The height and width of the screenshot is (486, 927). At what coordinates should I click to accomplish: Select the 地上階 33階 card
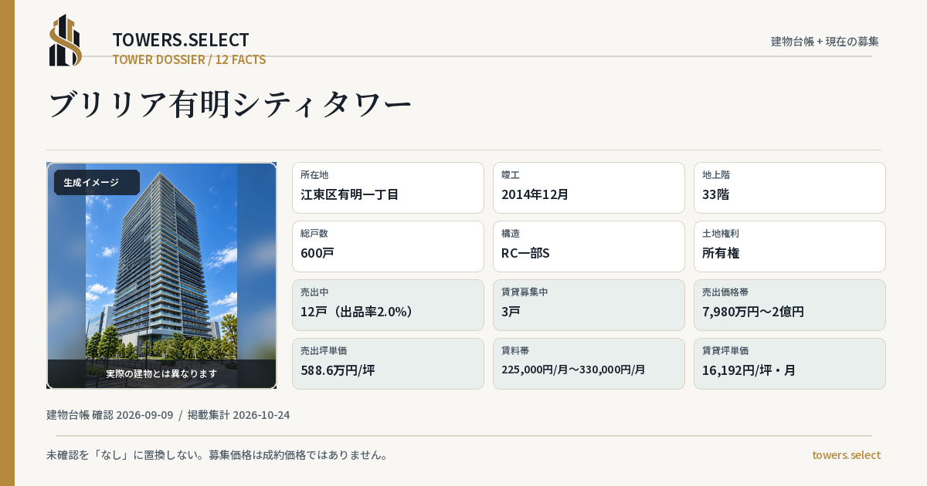click(x=789, y=187)
